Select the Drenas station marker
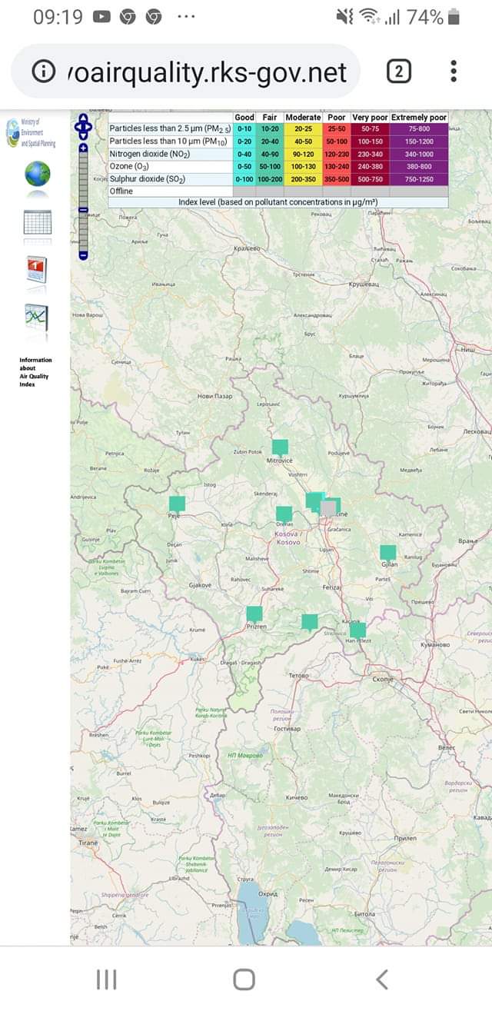This screenshot has width=492, height=1011. tap(284, 514)
